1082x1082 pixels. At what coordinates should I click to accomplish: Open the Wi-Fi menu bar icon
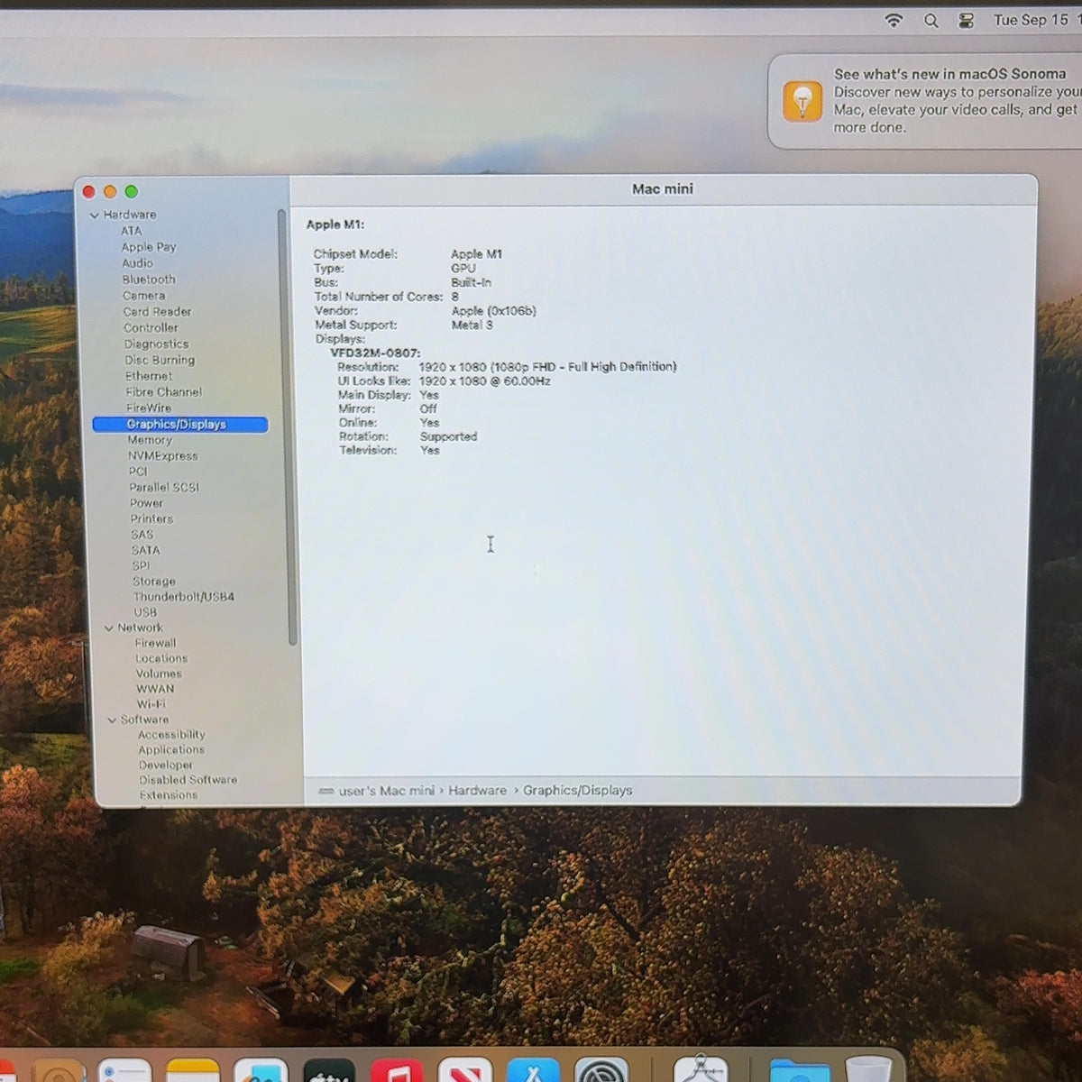pos(894,20)
